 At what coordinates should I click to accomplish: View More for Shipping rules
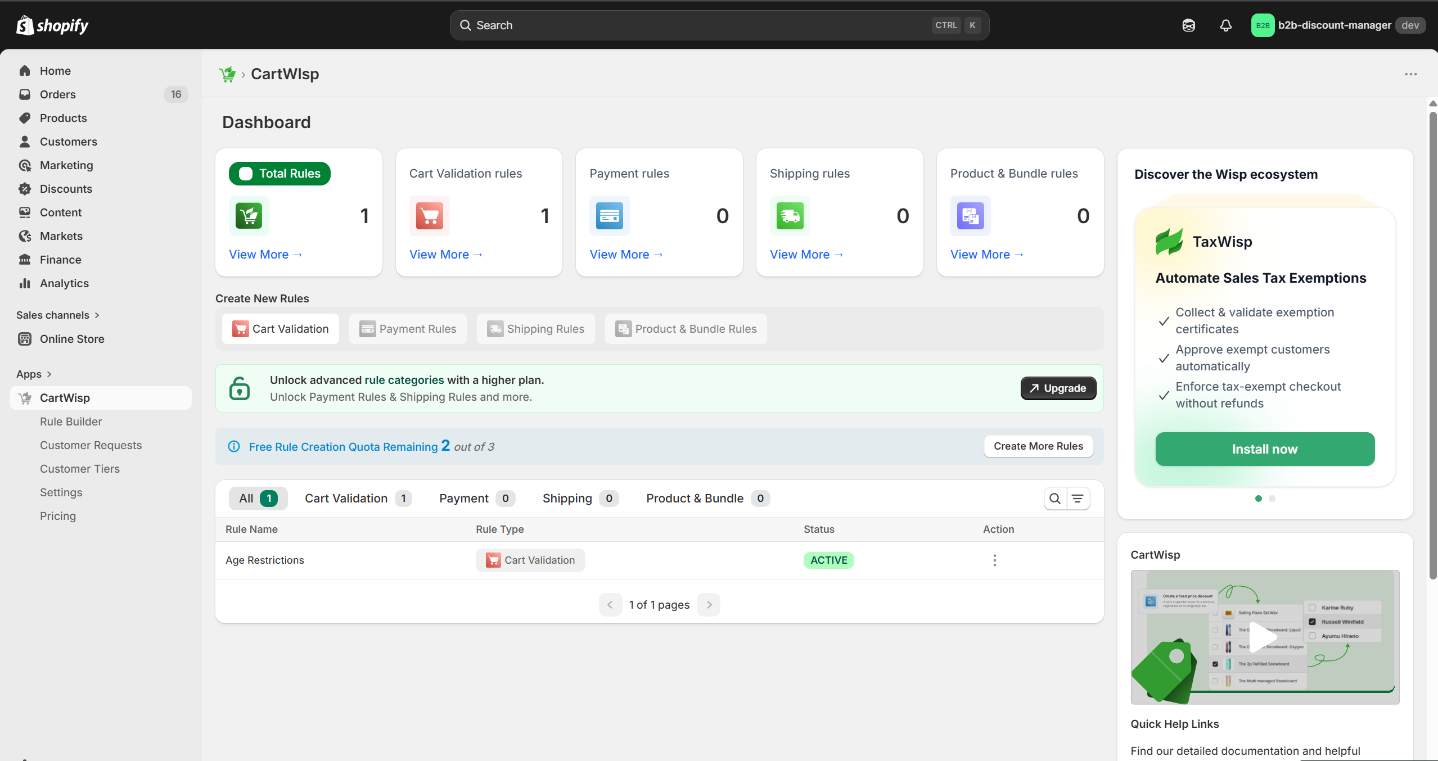(x=806, y=255)
